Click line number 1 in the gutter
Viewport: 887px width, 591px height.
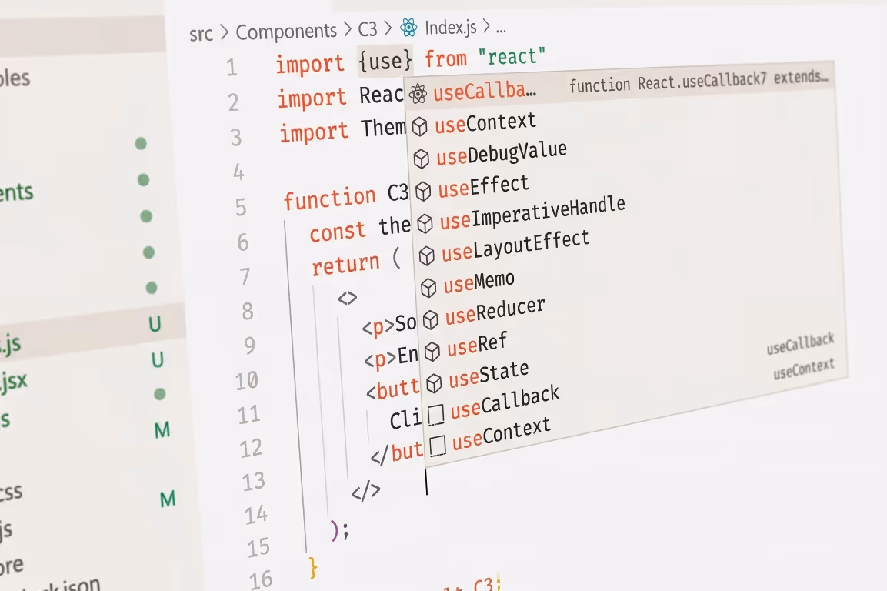[232, 68]
